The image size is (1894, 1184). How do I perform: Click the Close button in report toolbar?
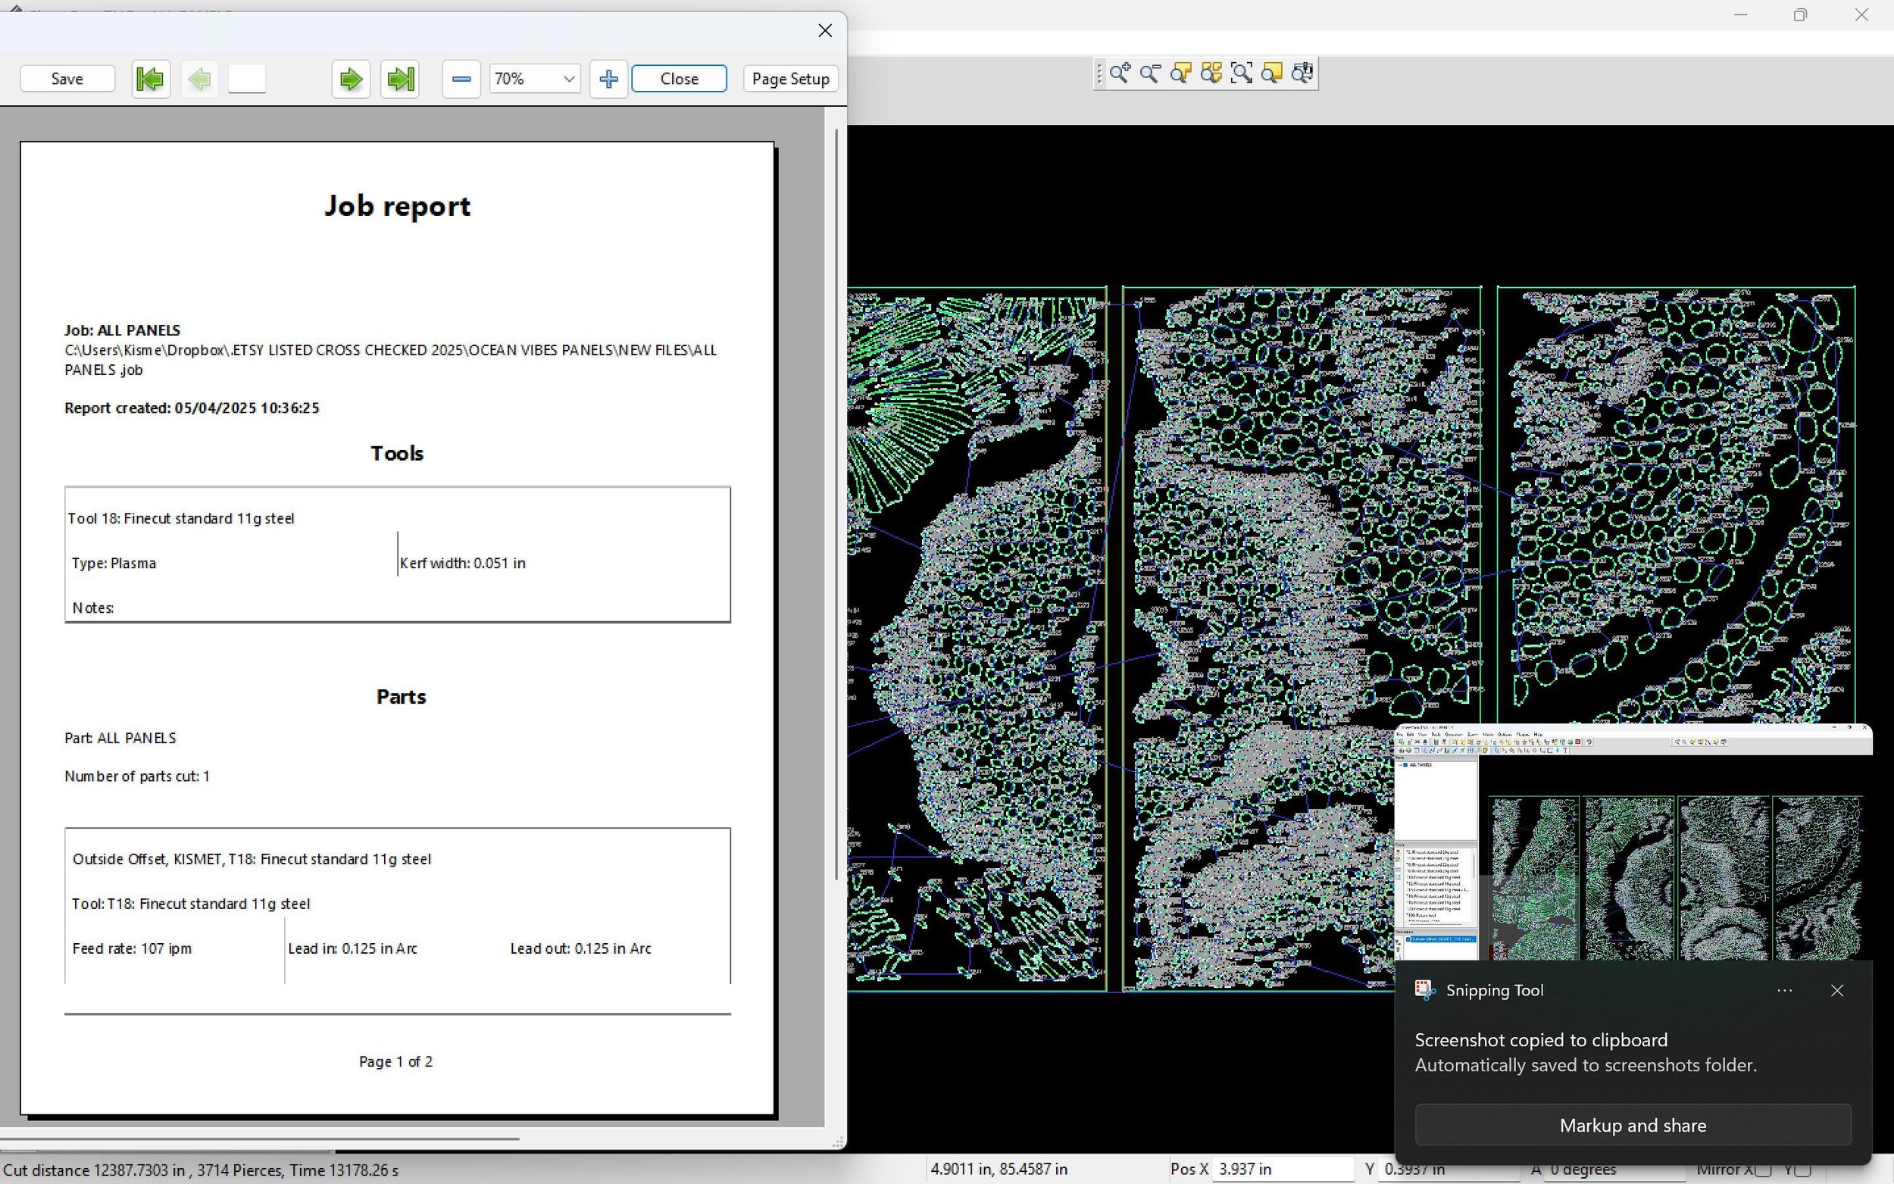pyautogui.click(x=679, y=78)
